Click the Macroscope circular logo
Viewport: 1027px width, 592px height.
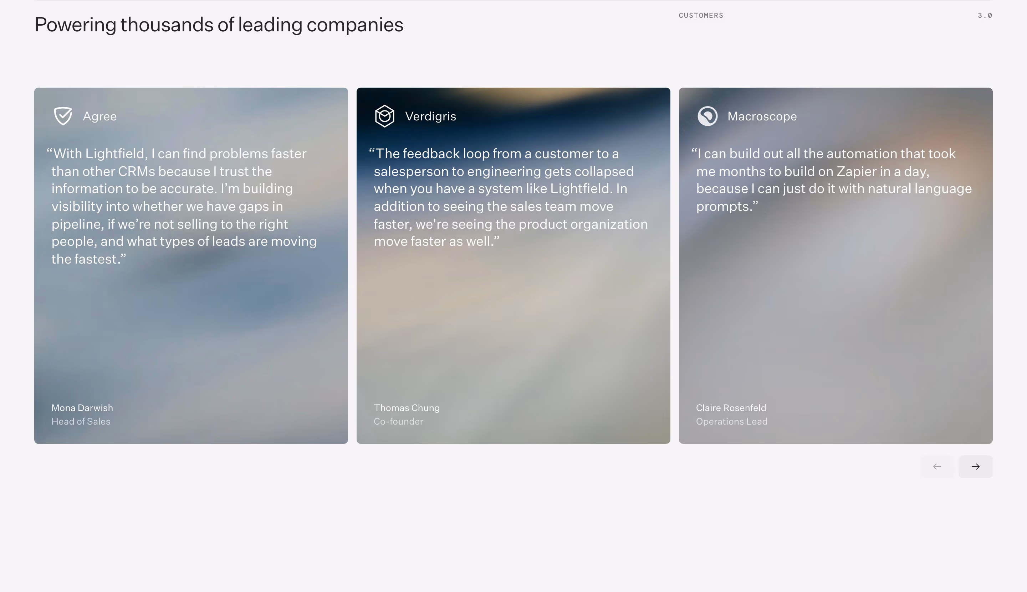pyautogui.click(x=707, y=116)
